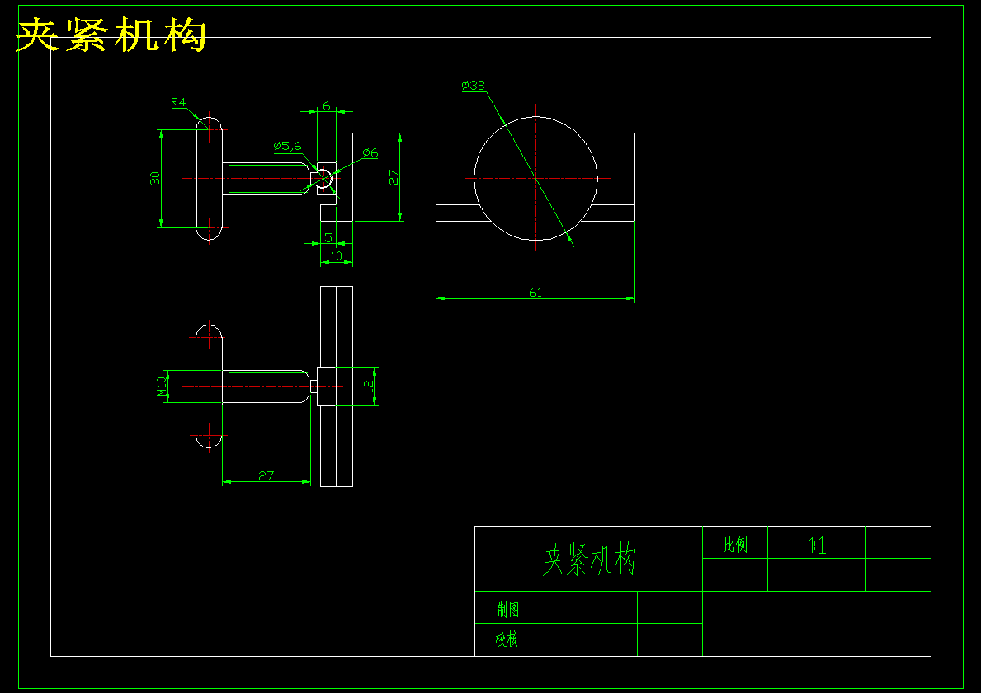Select the 1:1 scale value
Viewport: 981px width, 693px height.
(x=817, y=545)
